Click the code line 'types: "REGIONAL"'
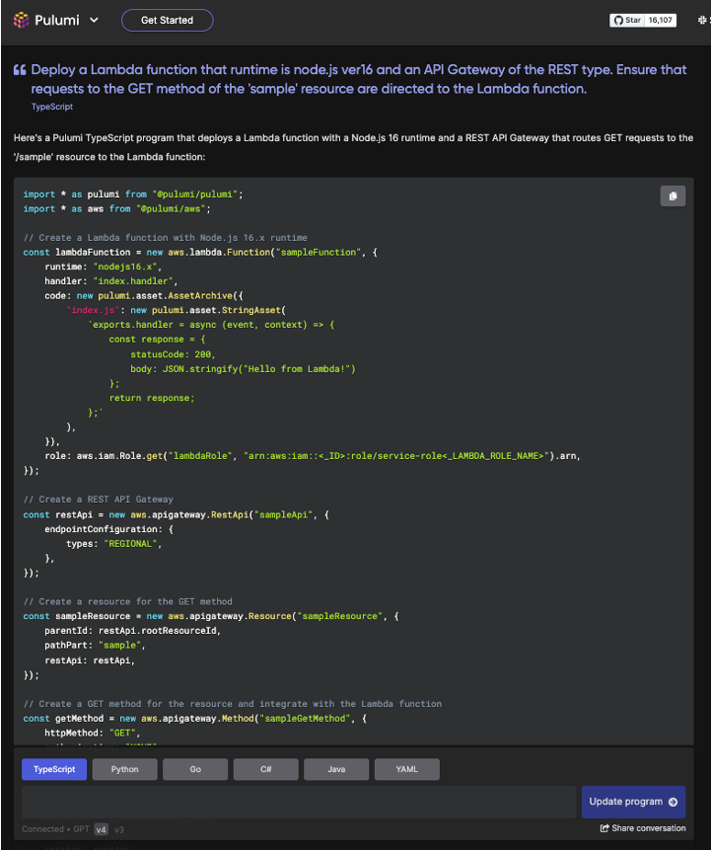 pos(113,543)
